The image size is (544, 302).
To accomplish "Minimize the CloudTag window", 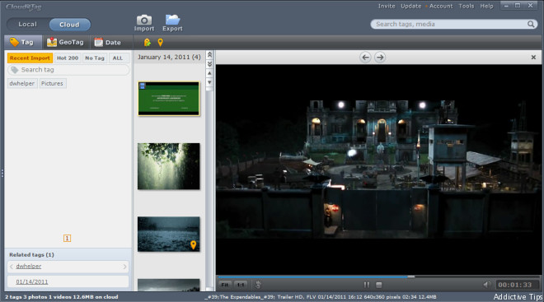I will (507, 6).
